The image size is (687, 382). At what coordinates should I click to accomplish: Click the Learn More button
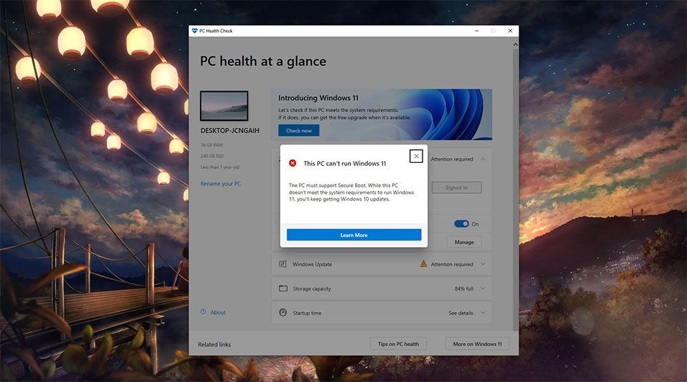(354, 235)
